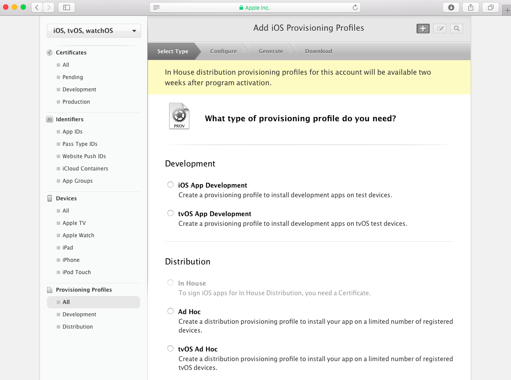Click the Safari back arrow
The height and width of the screenshot is (380, 511).
pos(37,7)
